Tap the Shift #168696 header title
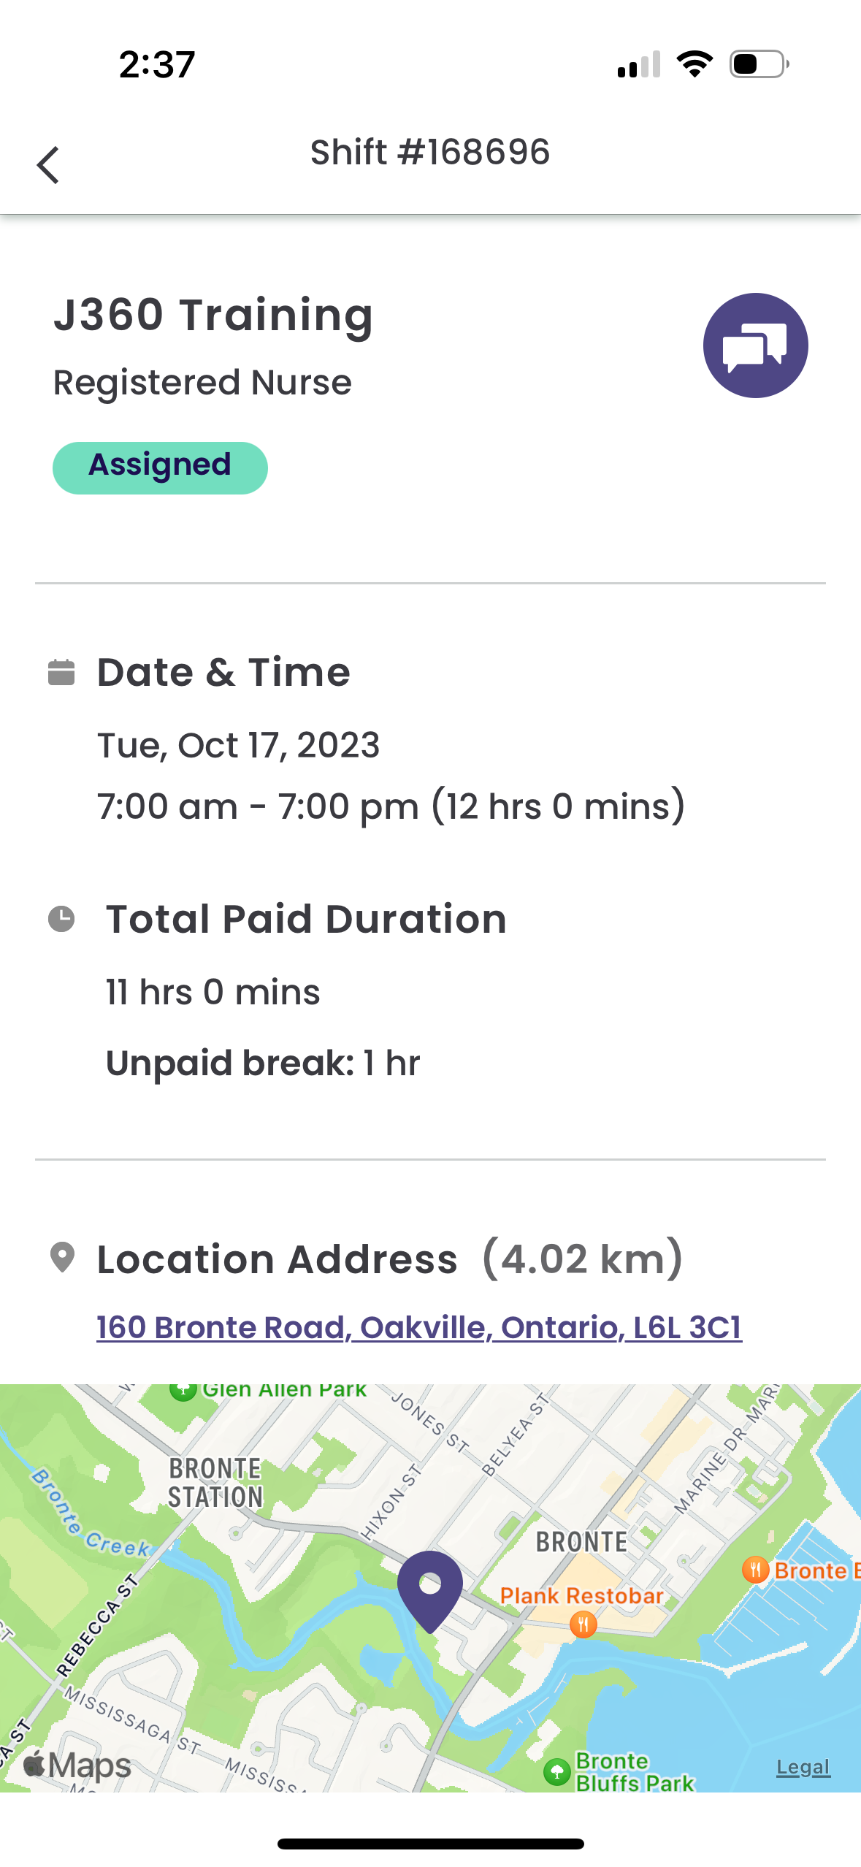The image size is (861, 1867). (430, 152)
